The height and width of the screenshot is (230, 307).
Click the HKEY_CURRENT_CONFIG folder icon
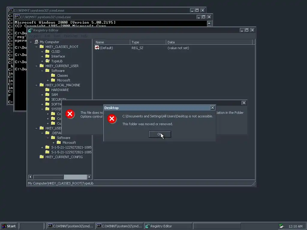click(42, 157)
